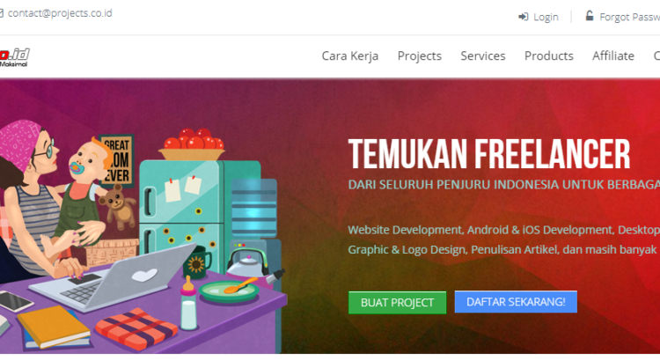Open the Products menu item
660x361 pixels.
pyautogui.click(x=549, y=56)
